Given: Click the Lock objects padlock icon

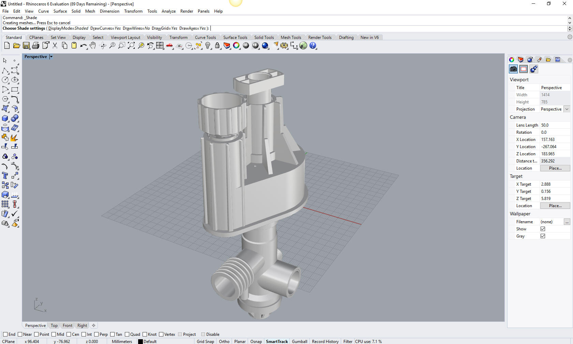Looking at the screenshot, I should (x=217, y=45).
